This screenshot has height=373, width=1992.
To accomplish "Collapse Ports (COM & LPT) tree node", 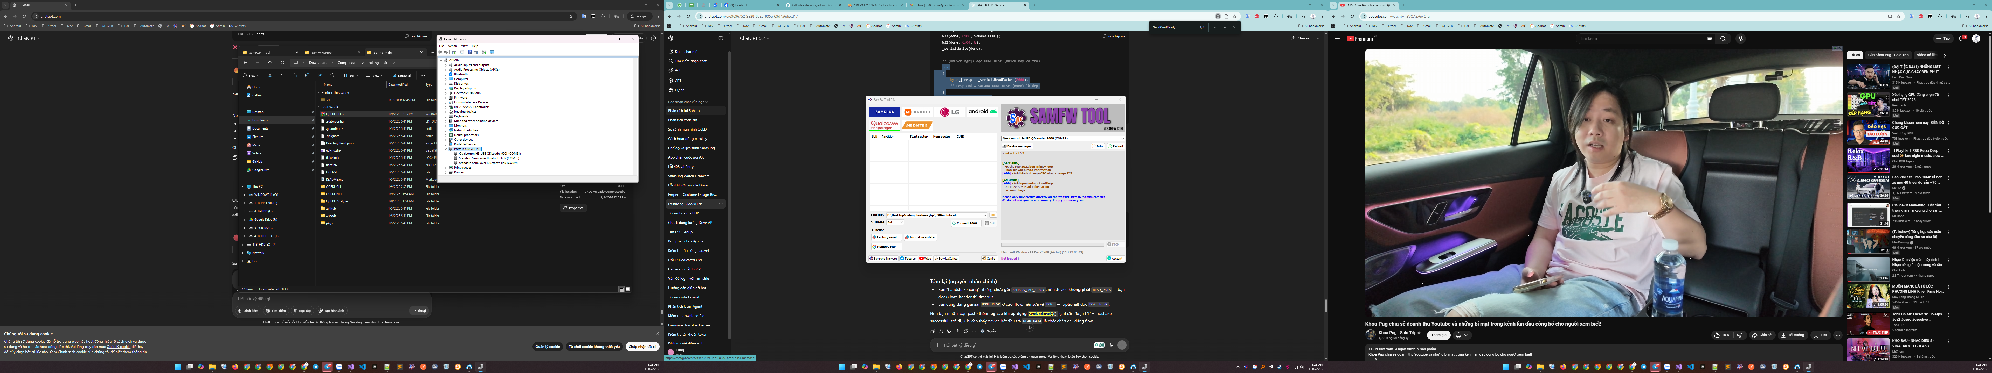I will pyautogui.click(x=446, y=149).
